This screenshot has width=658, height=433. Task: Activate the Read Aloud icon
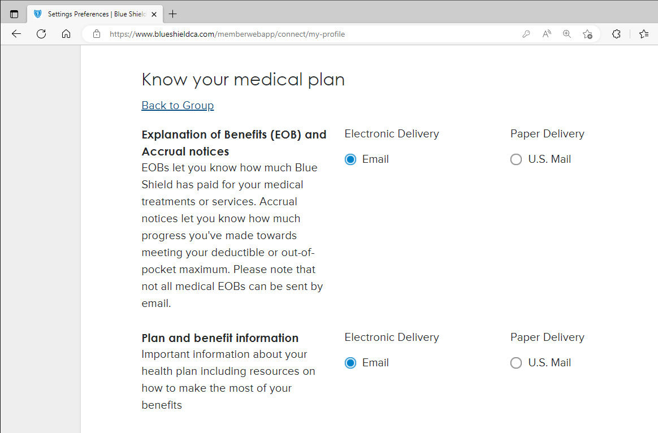coord(547,34)
